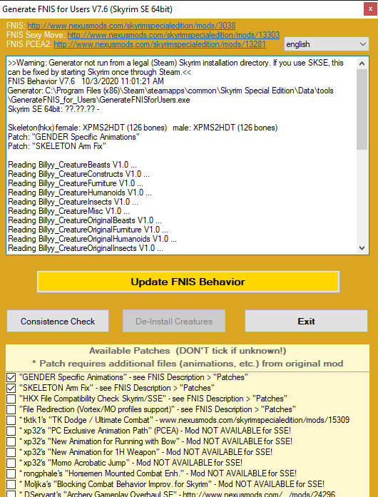Tick tktk1's TK Dodge patch

pos(11,420)
